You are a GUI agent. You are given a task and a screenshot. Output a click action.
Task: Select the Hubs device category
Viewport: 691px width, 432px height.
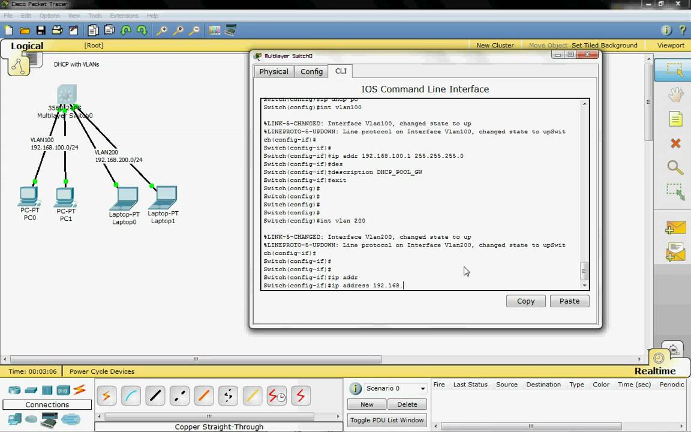(47, 389)
